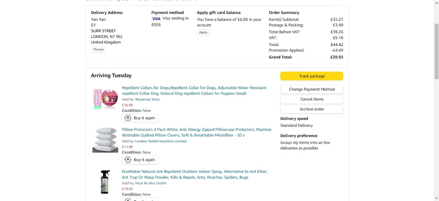This screenshot has height=201, width=439.
Task: Change the delivery address
Action: tap(98, 49)
